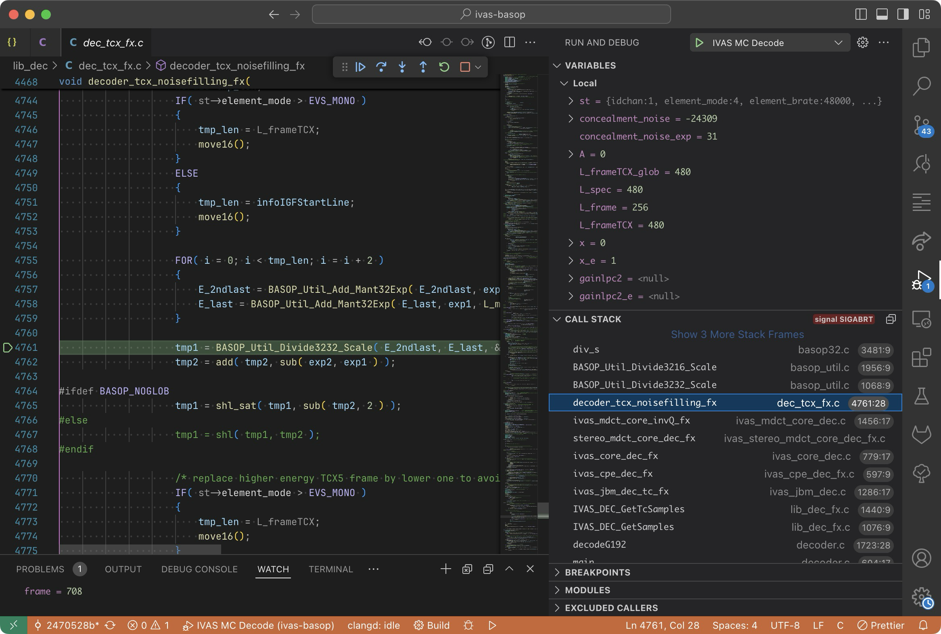This screenshot has height=634, width=941.
Task: Expand the st variable in Local
Action: [x=571, y=101]
